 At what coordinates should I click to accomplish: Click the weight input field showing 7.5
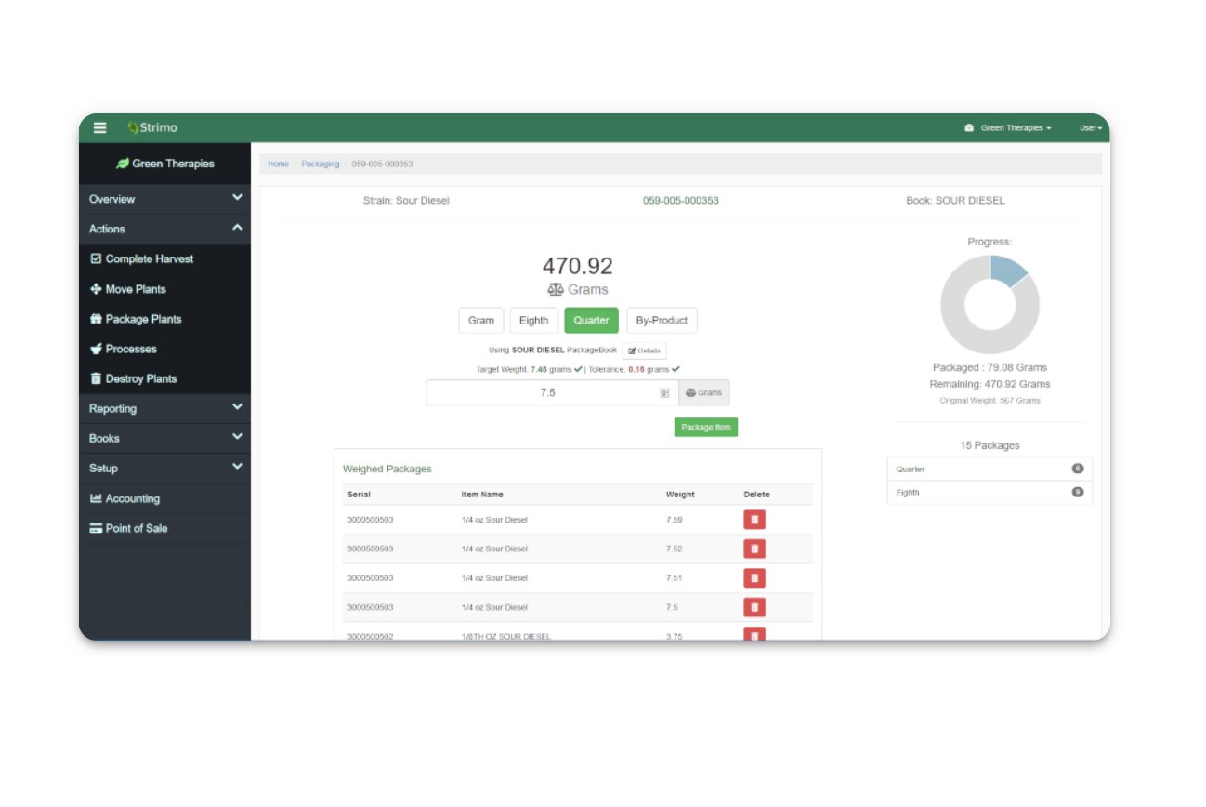click(546, 393)
